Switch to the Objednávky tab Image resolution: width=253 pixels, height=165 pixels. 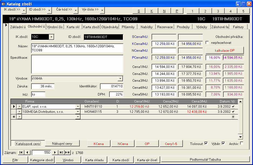[110, 27]
